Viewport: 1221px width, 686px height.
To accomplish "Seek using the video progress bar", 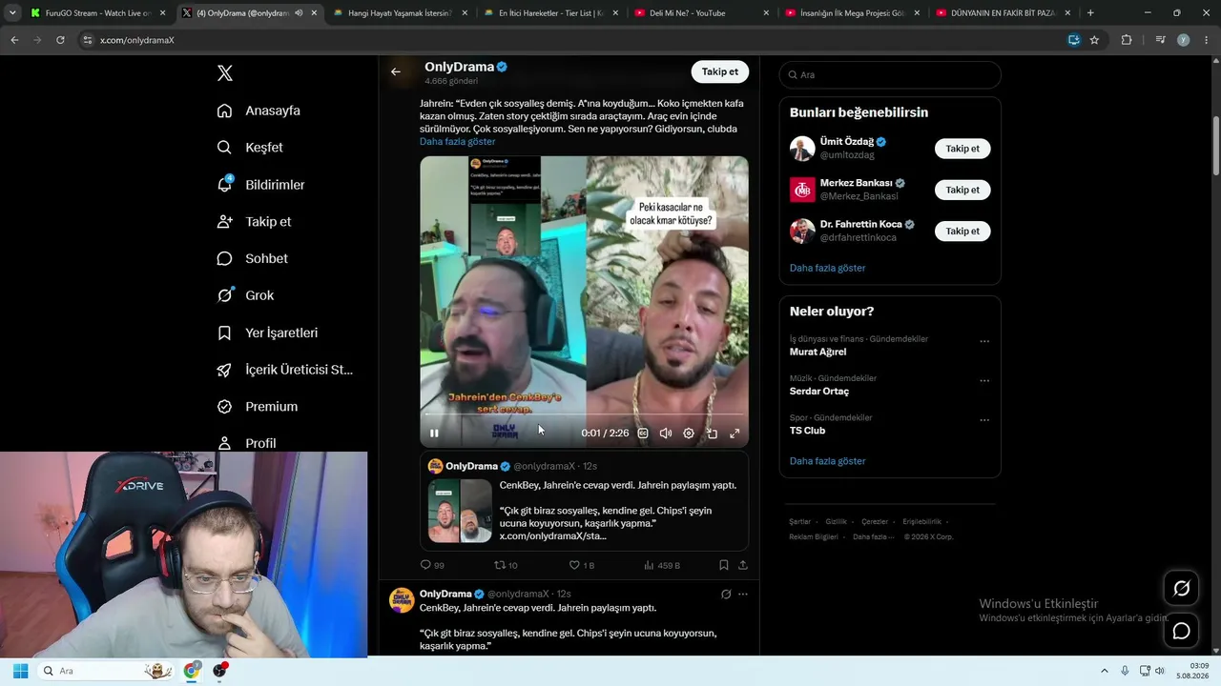I will tap(584, 414).
